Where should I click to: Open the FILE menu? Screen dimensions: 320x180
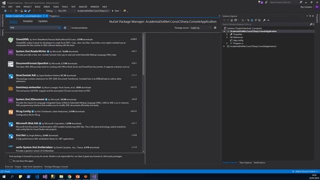pos(3,6)
